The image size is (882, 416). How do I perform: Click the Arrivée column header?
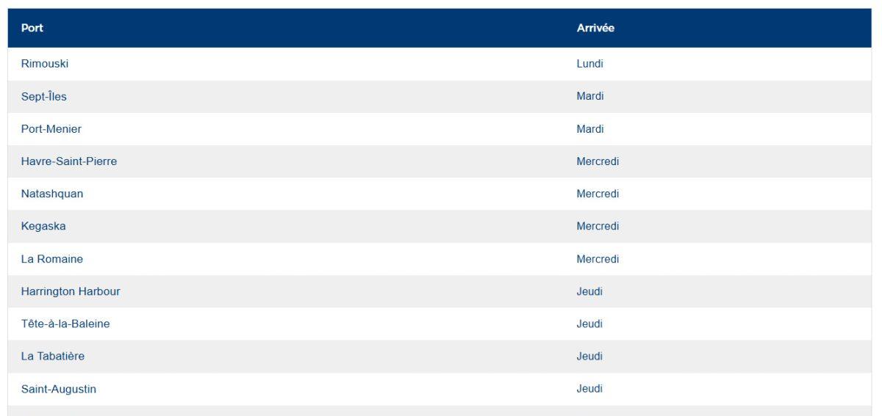595,28
